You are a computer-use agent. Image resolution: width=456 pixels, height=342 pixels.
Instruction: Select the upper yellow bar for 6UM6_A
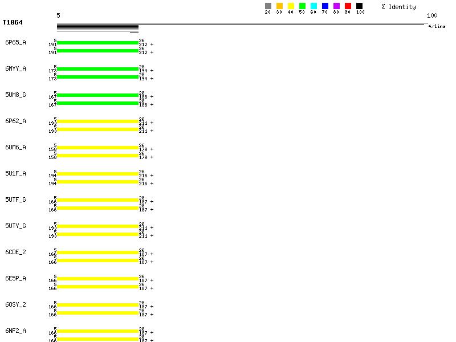97,148
